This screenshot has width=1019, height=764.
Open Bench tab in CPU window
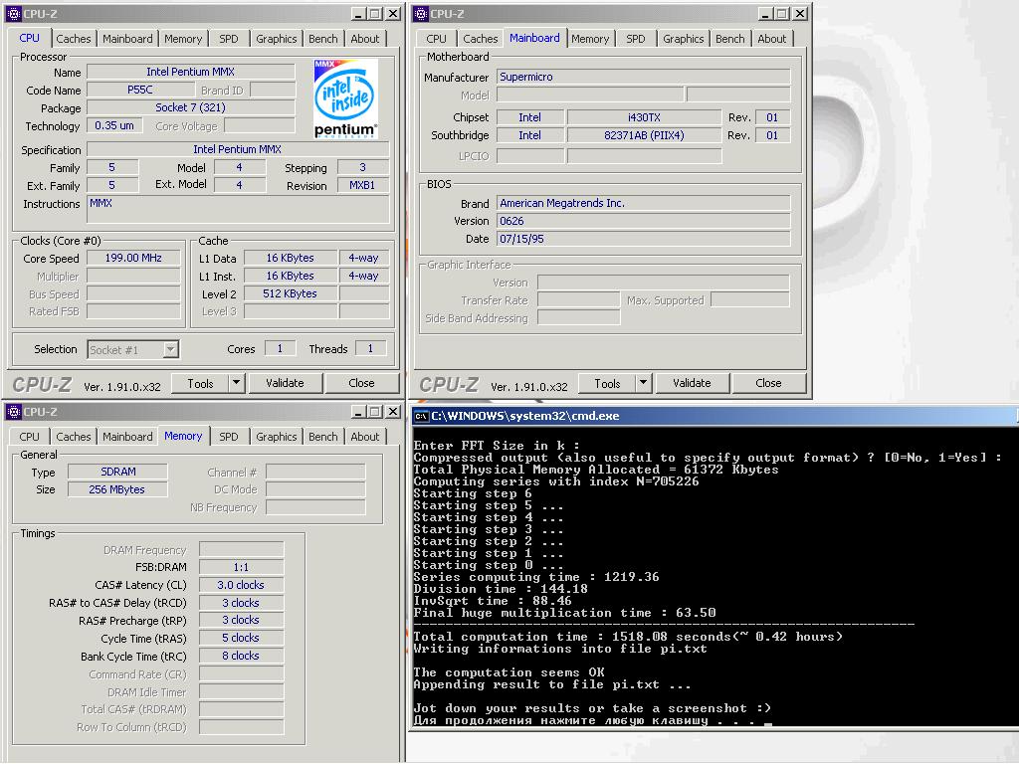tap(323, 39)
